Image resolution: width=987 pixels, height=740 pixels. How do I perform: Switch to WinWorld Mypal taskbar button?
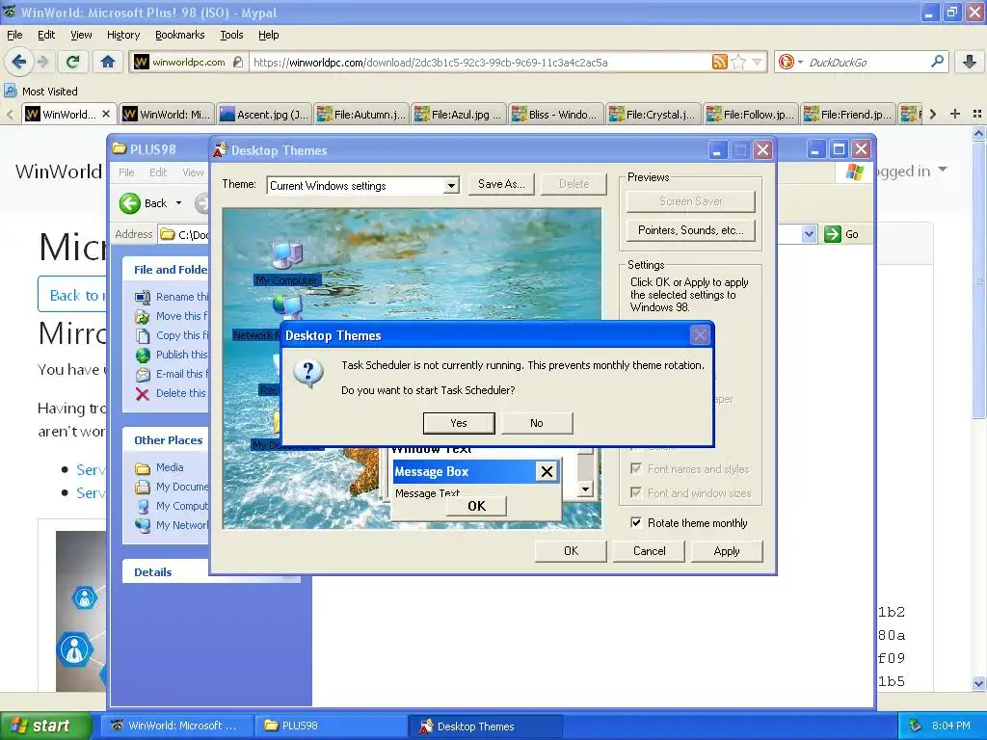(178, 726)
